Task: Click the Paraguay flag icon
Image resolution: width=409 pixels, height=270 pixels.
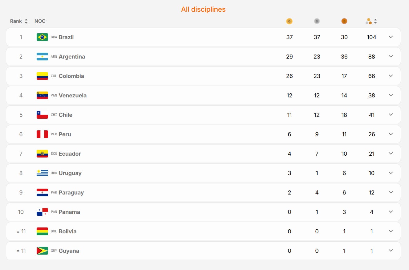Action: [x=42, y=192]
